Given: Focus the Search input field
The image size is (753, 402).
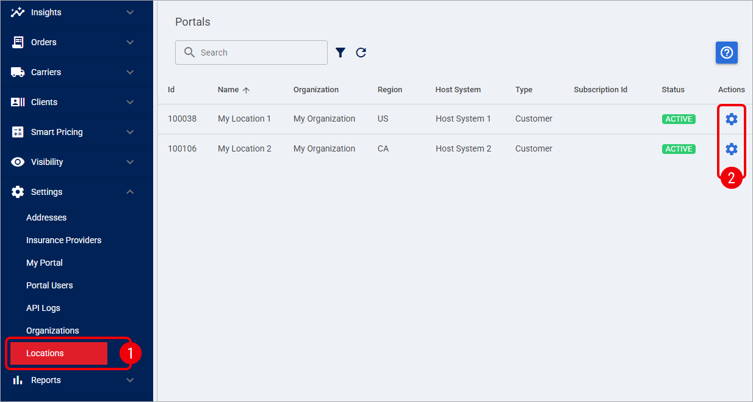Looking at the screenshot, I should tap(251, 53).
